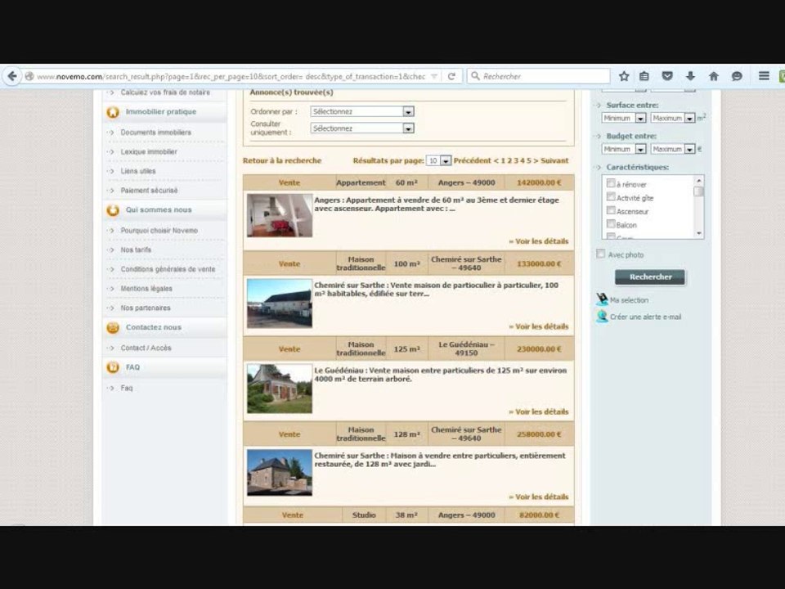Click 'Créer une alerte e-mail' link
785x589 pixels.
tap(645, 317)
